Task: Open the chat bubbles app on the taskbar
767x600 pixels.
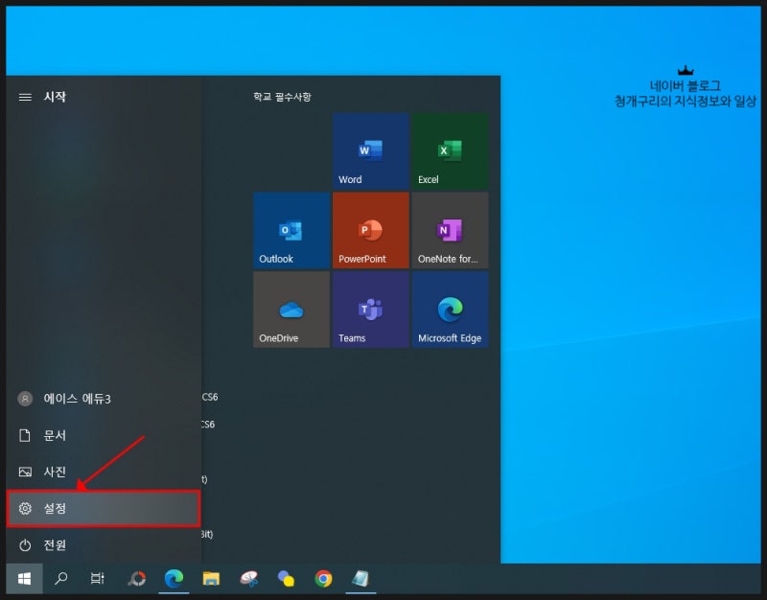Action: [286, 579]
